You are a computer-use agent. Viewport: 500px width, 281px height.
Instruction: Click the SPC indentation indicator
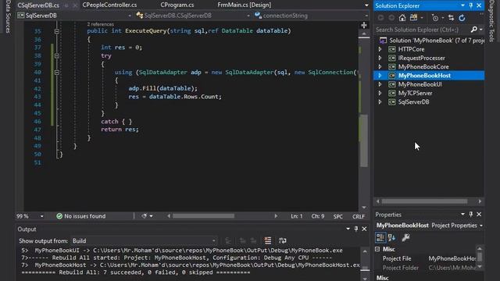[x=338, y=216]
